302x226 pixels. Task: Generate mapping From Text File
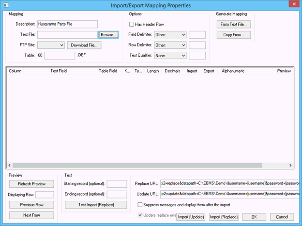(233, 24)
